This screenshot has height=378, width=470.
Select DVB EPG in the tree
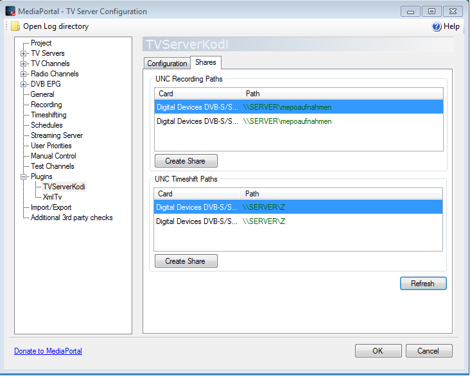(x=46, y=84)
